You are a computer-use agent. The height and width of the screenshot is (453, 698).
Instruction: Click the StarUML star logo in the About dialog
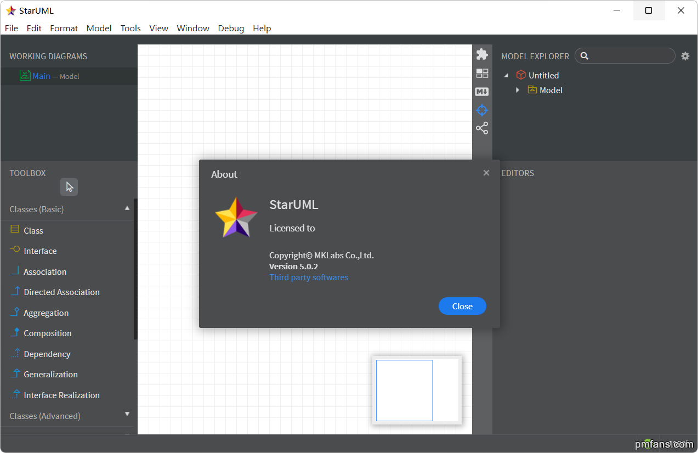(236, 217)
